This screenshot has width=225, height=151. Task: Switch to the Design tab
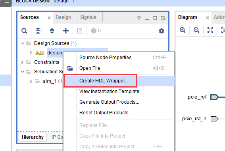coord(63,17)
